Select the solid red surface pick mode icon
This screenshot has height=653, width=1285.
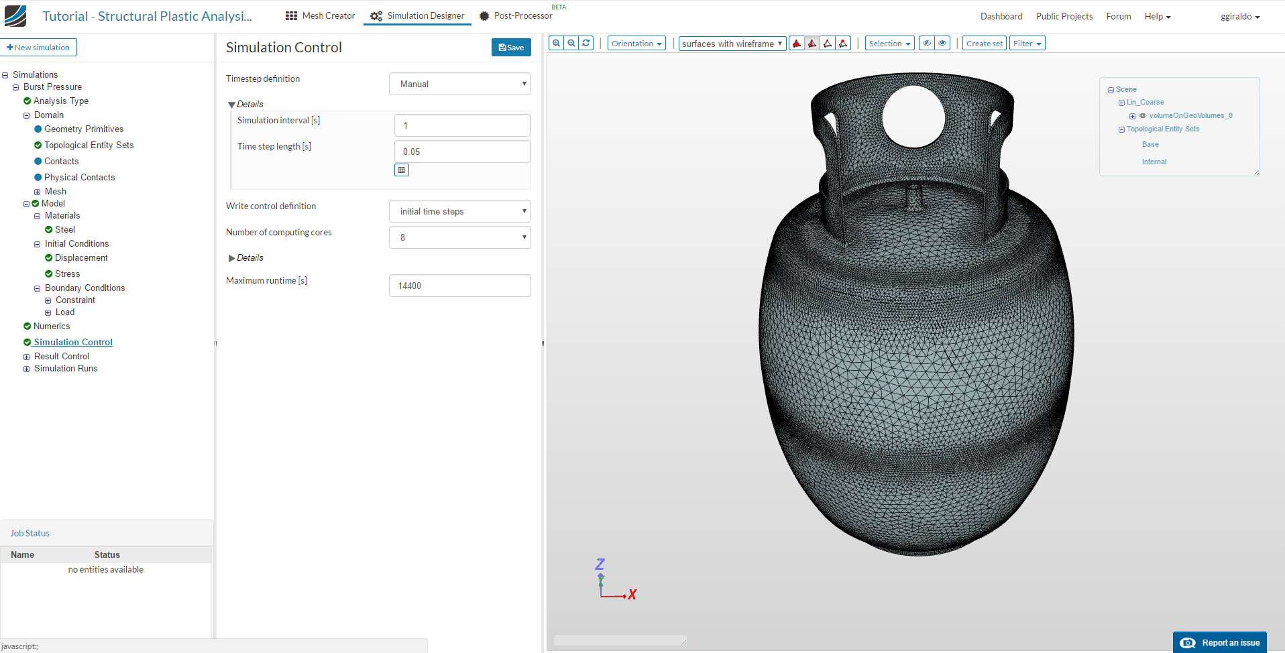click(797, 44)
